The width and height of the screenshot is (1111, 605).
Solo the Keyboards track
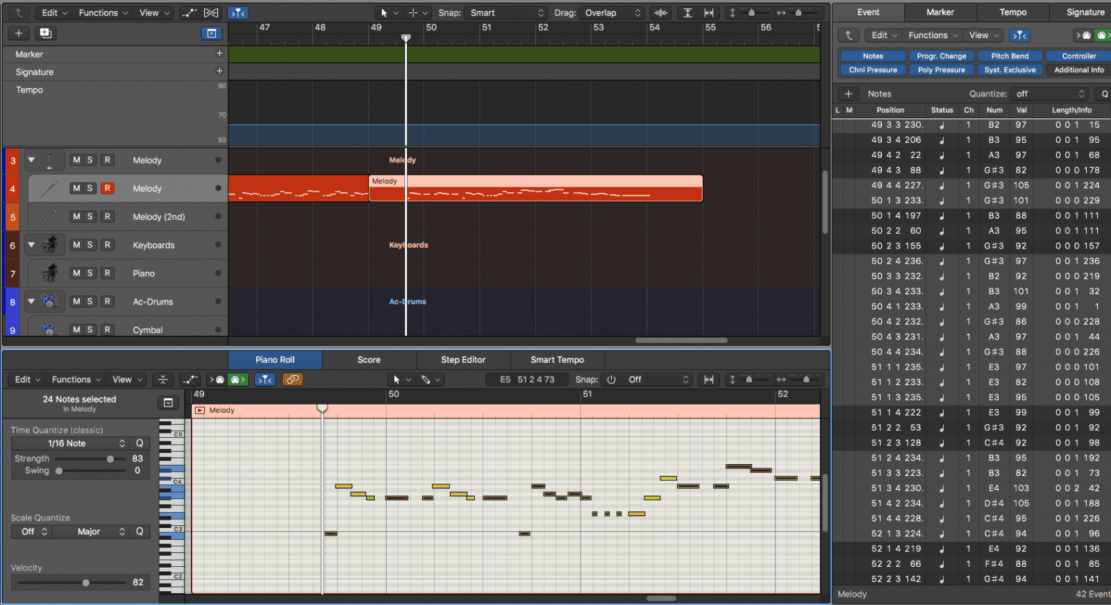(x=90, y=245)
